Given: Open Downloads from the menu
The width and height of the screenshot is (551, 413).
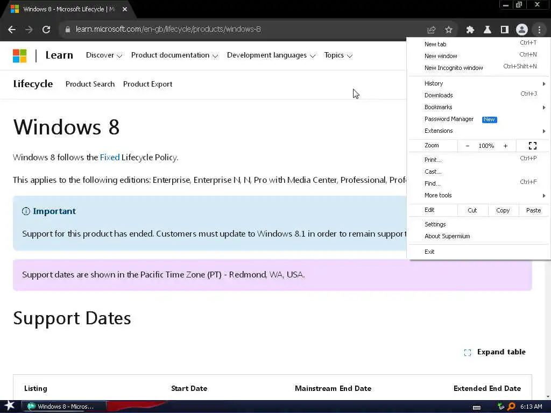Looking at the screenshot, I should click(478, 95).
